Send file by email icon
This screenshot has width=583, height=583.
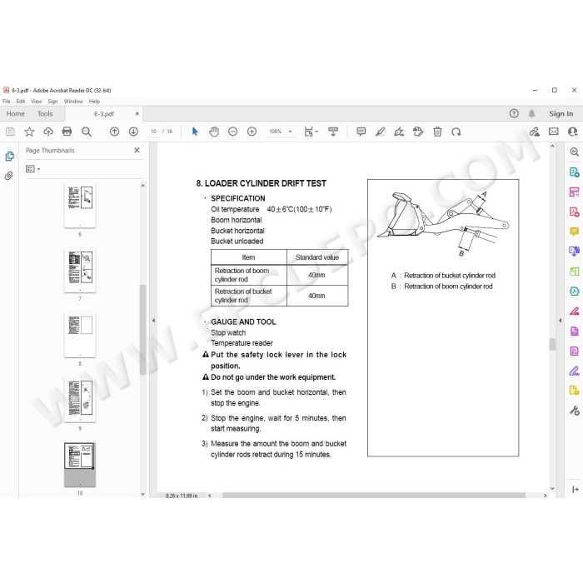point(554,132)
